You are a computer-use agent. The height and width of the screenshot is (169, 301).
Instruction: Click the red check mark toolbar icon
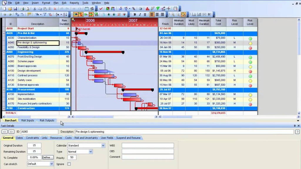pos(101,9)
